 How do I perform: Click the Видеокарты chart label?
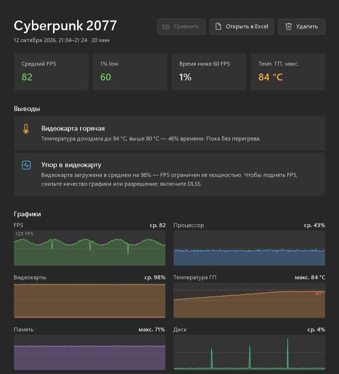(x=30, y=278)
